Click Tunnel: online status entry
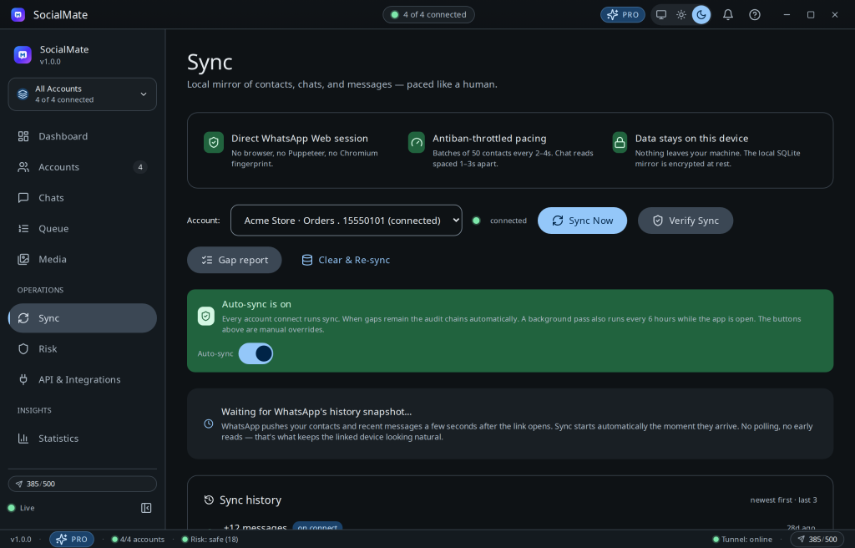The width and height of the screenshot is (855, 548). 742,540
